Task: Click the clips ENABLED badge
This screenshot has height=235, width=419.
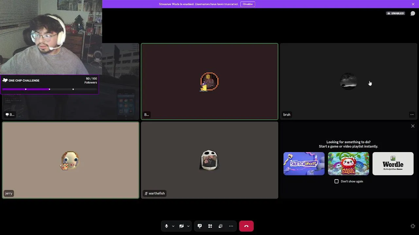Action: 395,13
